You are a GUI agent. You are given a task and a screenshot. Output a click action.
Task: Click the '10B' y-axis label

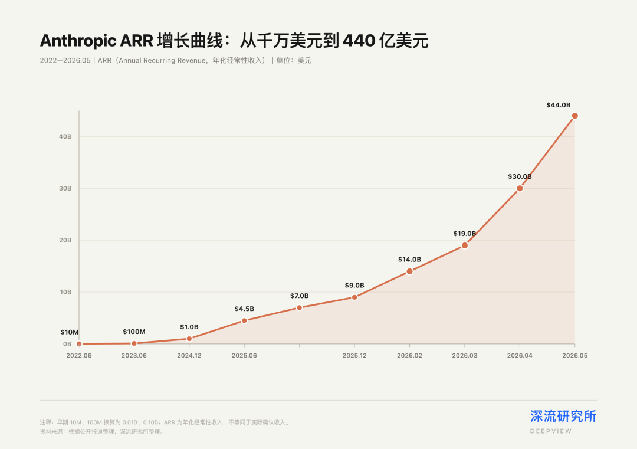pos(65,292)
